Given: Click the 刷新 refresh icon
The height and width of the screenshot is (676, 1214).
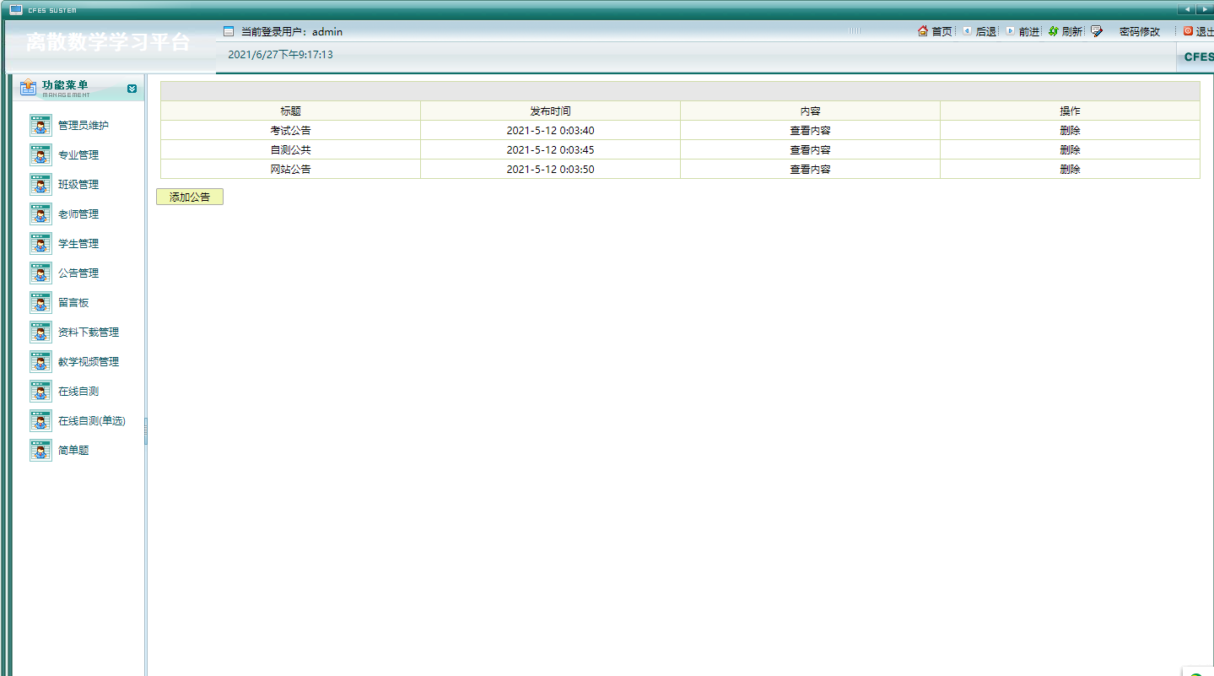Looking at the screenshot, I should tap(1053, 31).
